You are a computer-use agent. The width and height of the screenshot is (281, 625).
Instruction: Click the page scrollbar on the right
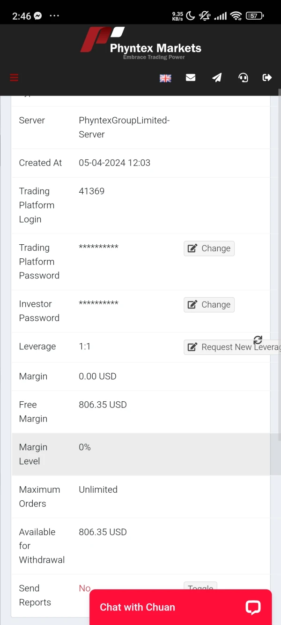coord(280,263)
